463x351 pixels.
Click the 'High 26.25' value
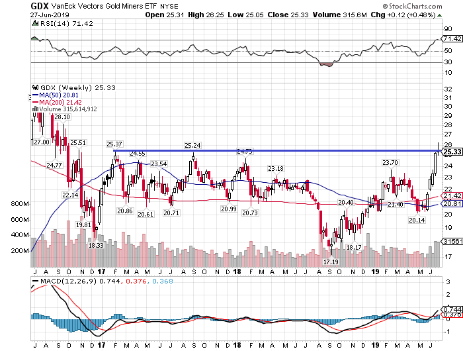(x=206, y=15)
